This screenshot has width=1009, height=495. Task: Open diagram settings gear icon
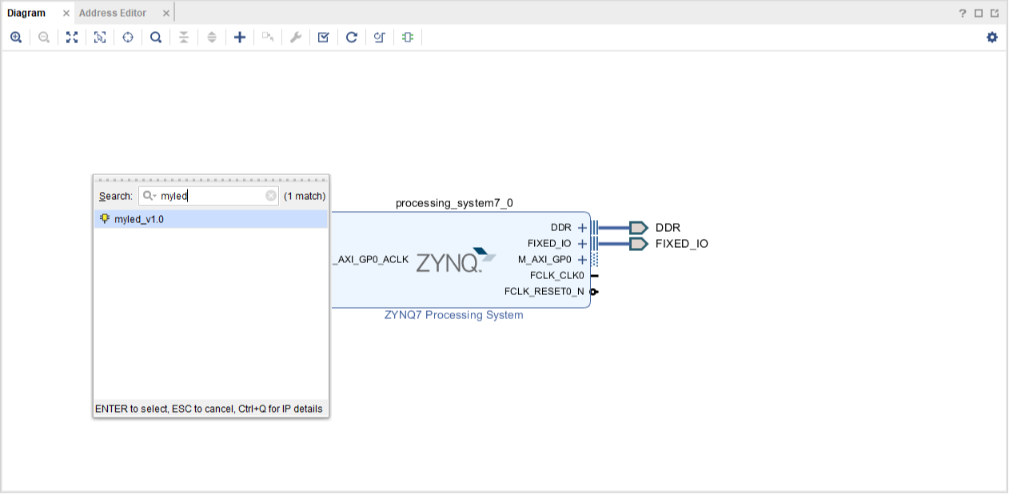coord(992,38)
